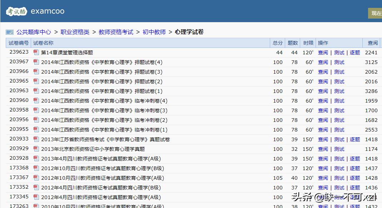Click document icon for 押题试卷(1) row
The image size is (382, 208).
tap(36, 91)
